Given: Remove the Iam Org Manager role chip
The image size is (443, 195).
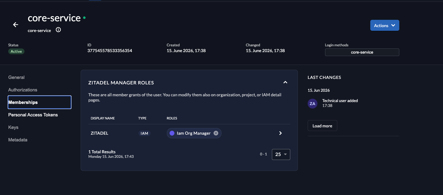Looking at the screenshot, I should (216, 133).
